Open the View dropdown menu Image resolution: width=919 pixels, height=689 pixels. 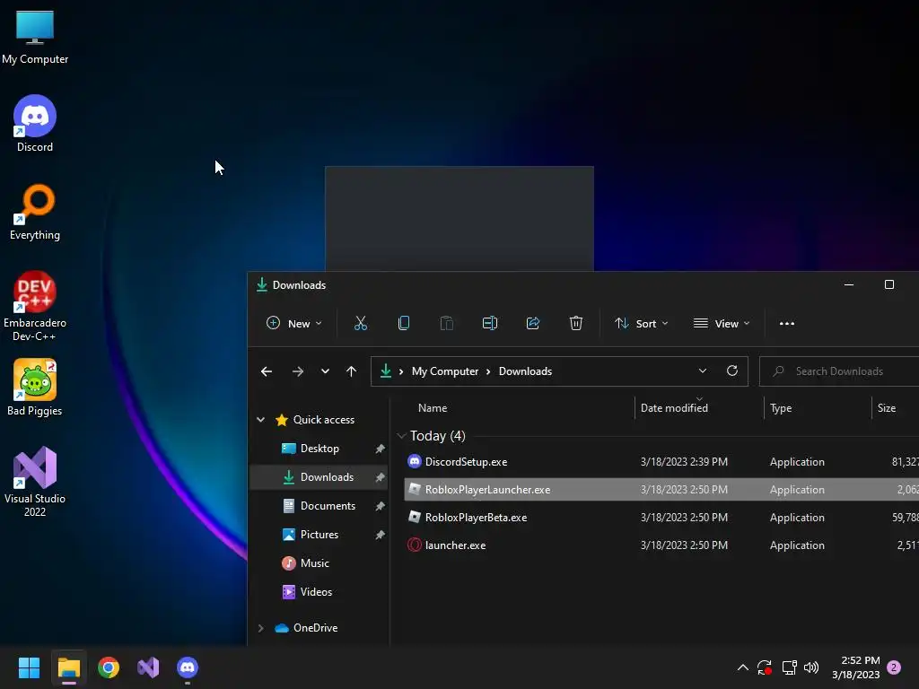coord(722,323)
